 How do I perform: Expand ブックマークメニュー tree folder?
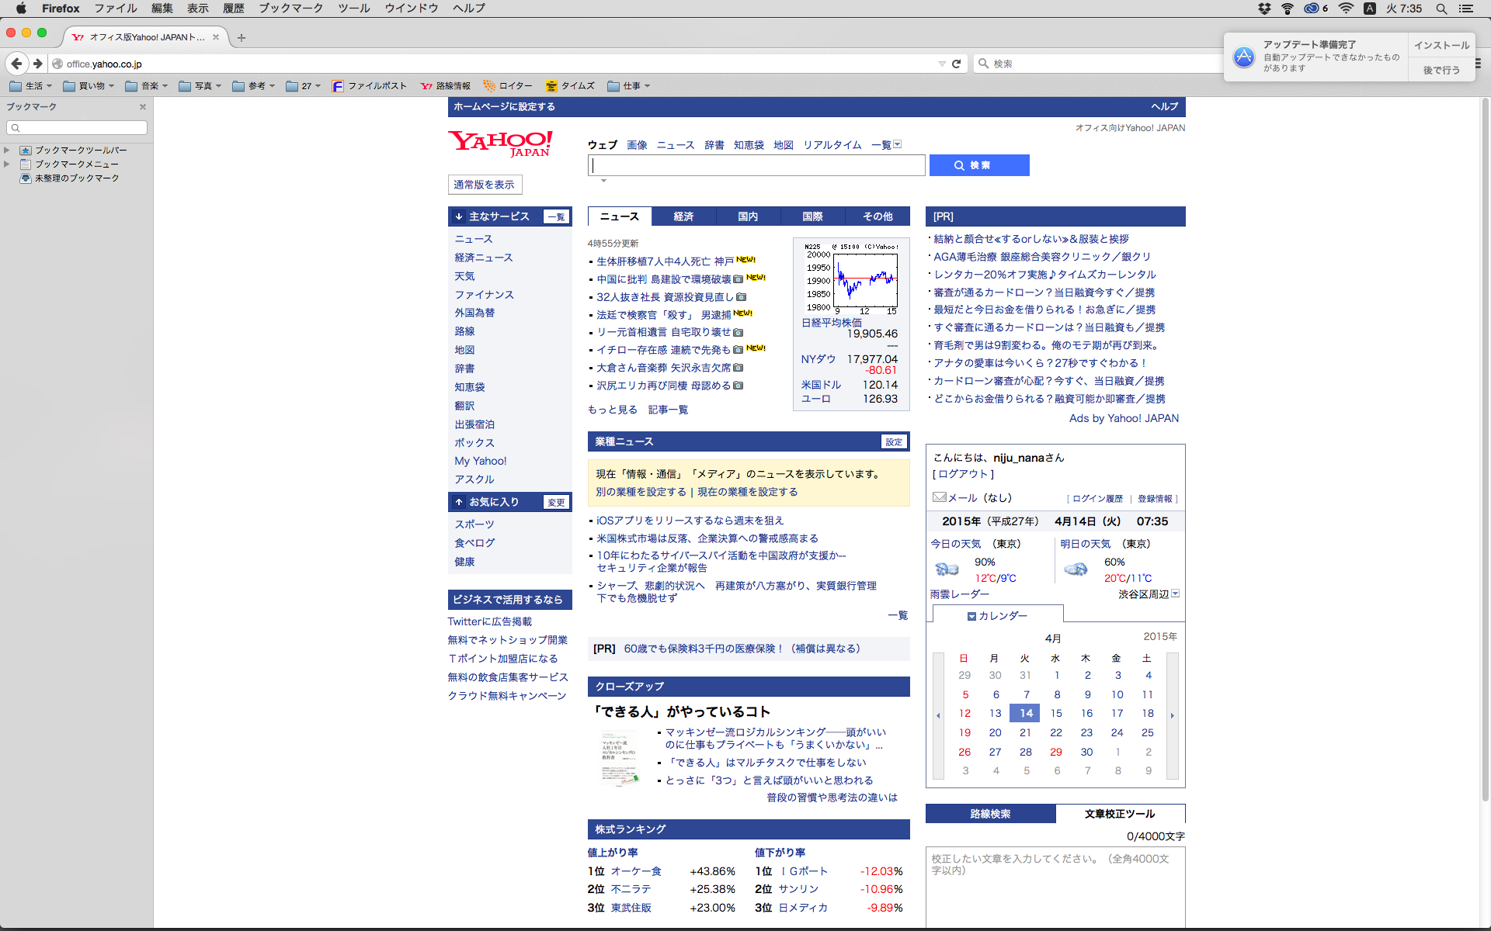[x=7, y=164]
